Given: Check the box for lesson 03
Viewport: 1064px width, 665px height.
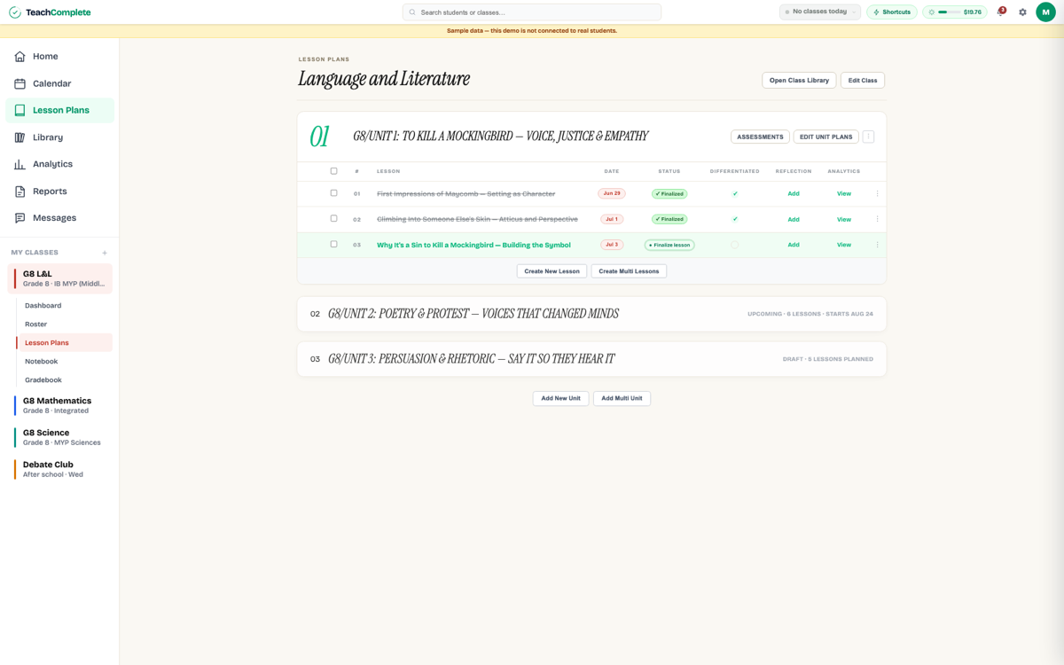Looking at the screenshot, I should (333, 244).
